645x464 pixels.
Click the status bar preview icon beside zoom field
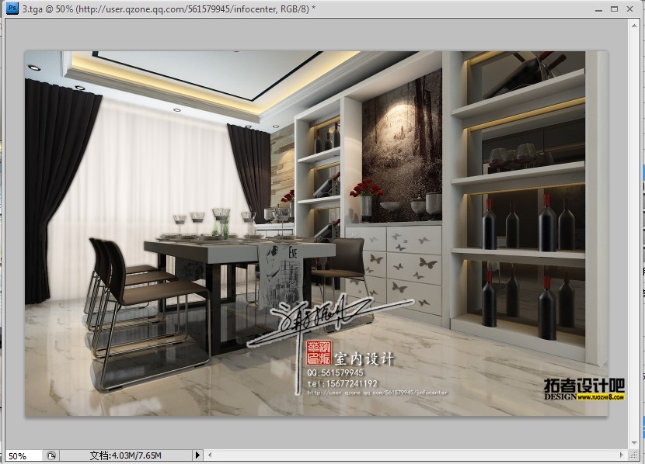tap(51, 455)
